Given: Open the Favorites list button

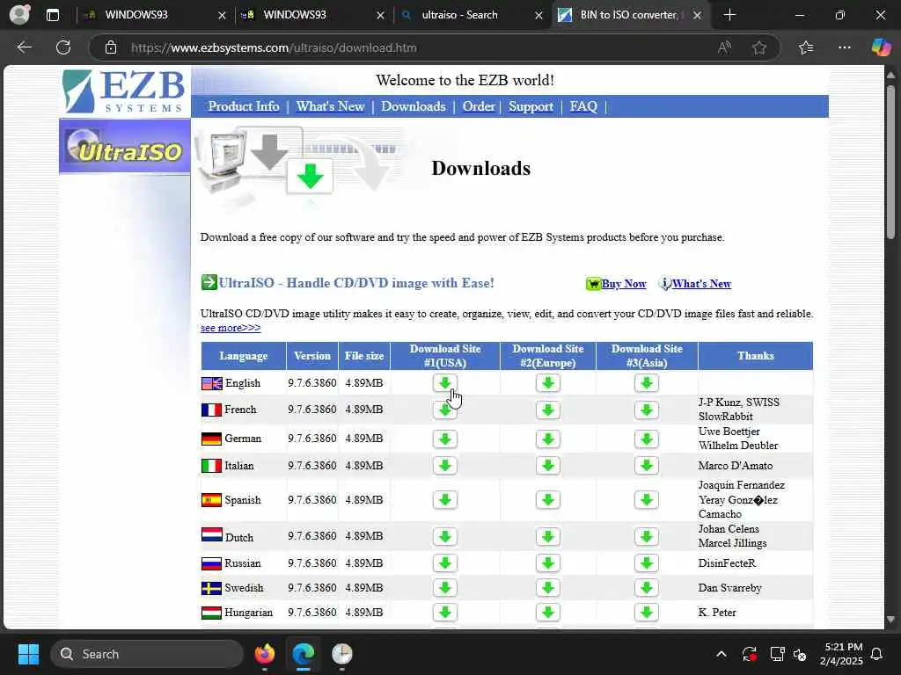Looking at the screenshot, I should click(806, 47).
